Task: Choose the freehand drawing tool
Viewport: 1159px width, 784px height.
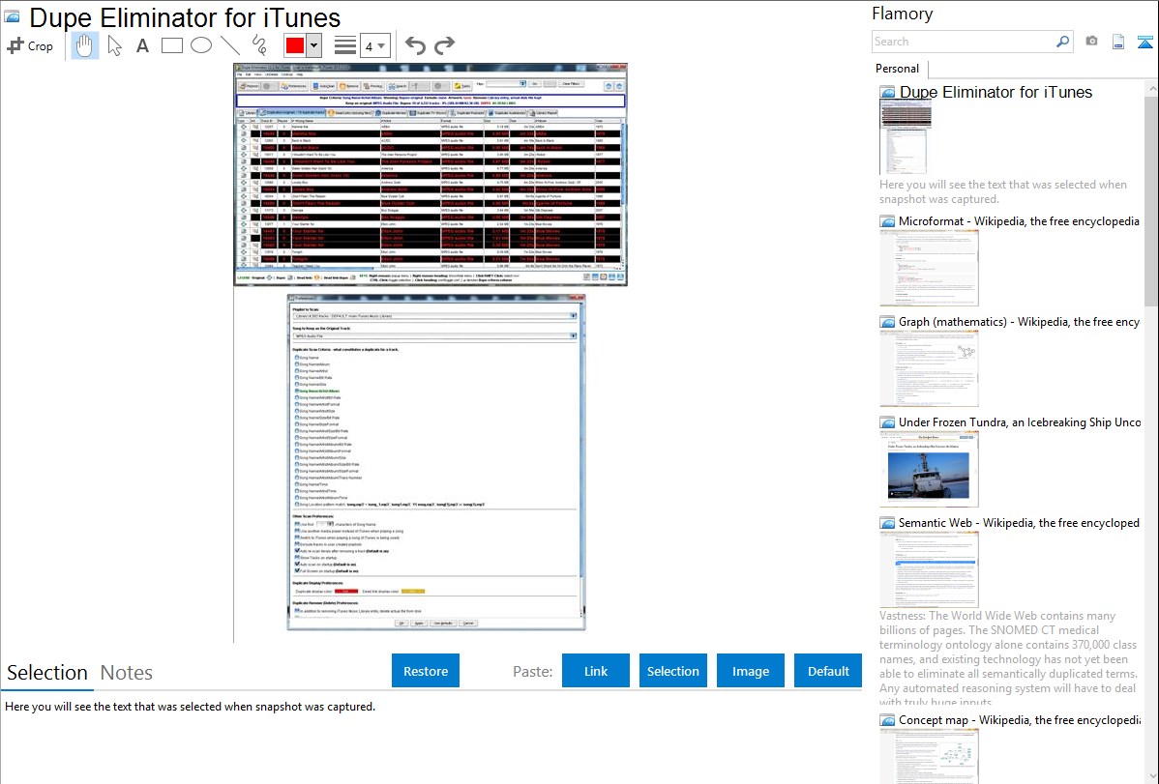Action: tap(259, 45)
